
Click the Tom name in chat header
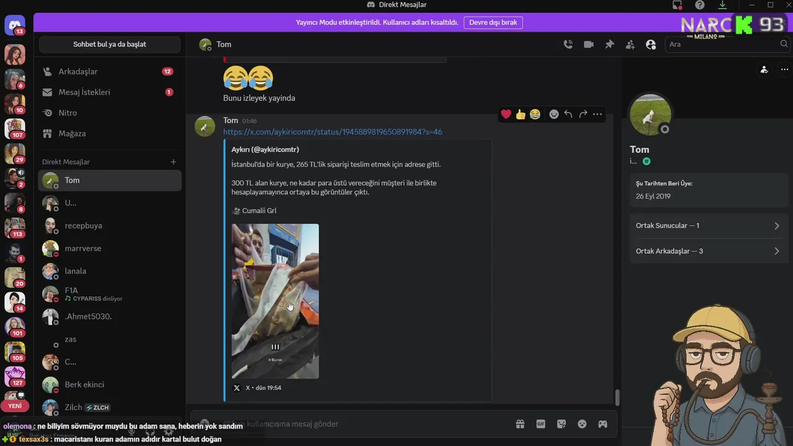tap(224, 45)
